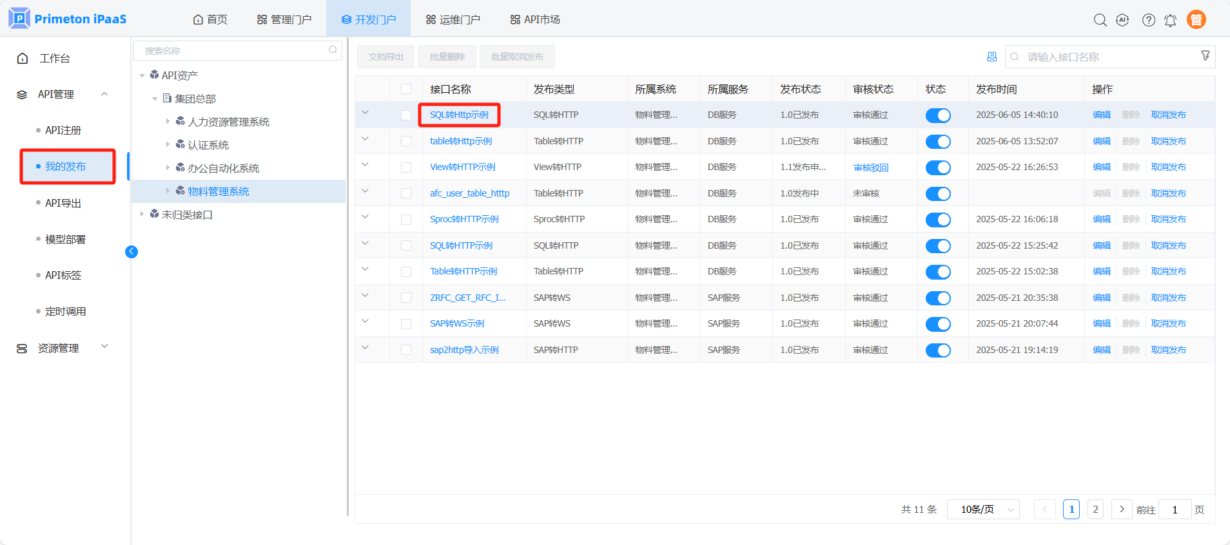
Task: Open the 10条/页 page size dropdown
Action: [x=983, y=510]
